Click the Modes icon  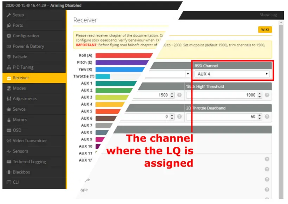pos(9,88)
